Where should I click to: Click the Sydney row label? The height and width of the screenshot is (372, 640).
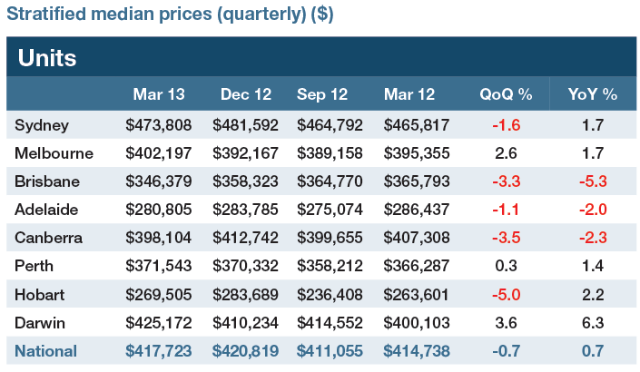[44, 123]
